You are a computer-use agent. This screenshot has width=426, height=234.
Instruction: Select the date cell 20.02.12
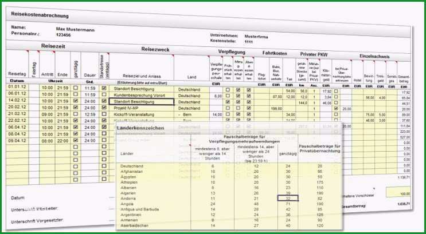pos(17,107)
